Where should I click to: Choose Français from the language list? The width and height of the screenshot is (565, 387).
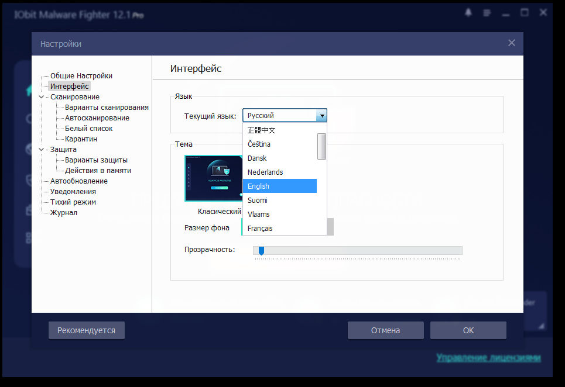click(280, 228)
